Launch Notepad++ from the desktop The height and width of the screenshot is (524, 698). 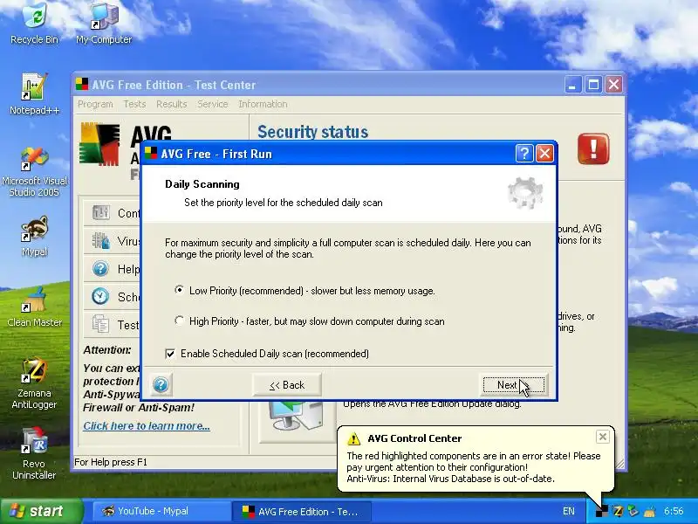click(34, 93)
